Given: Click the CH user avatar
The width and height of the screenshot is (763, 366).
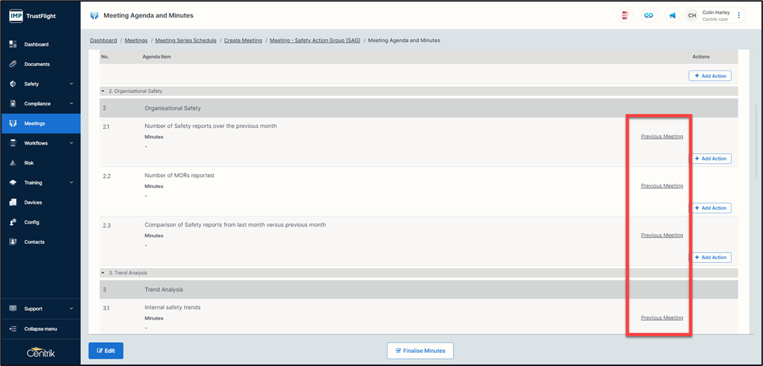Looking at the screenshot, I should pyautogui.click(x=692, y=15).
